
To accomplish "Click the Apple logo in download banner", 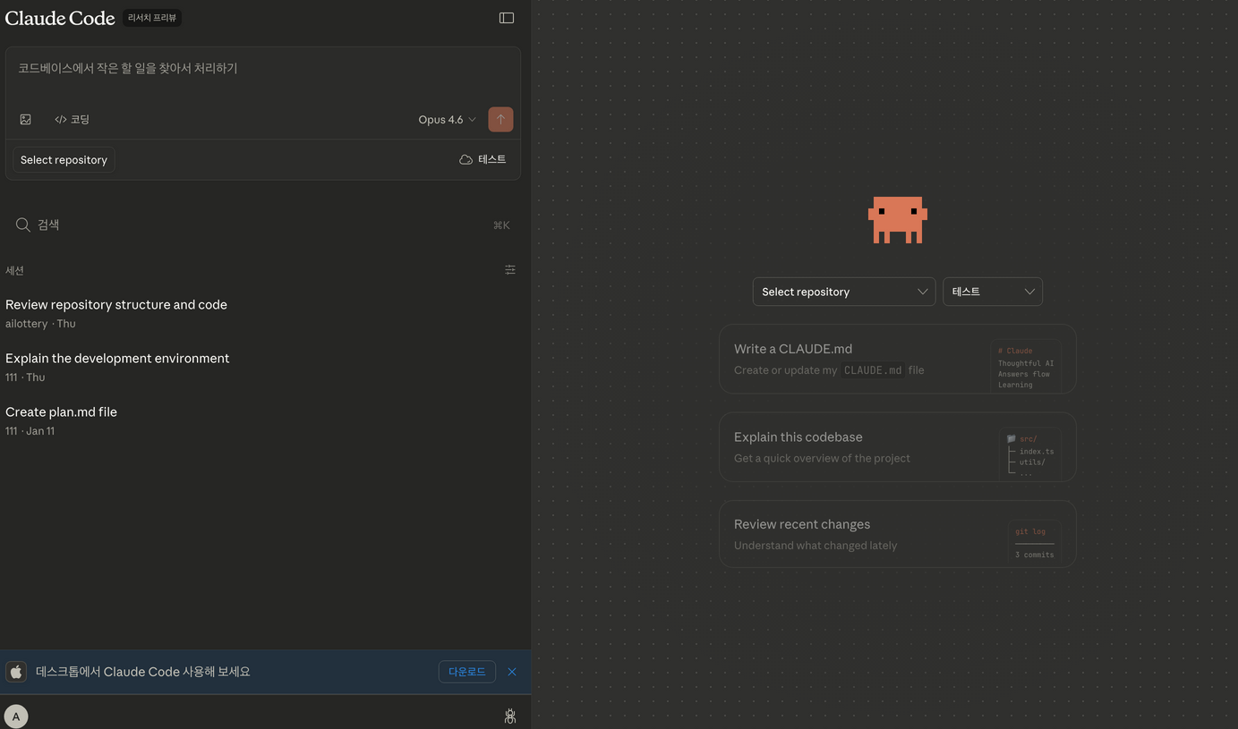I will pos(16,672).
